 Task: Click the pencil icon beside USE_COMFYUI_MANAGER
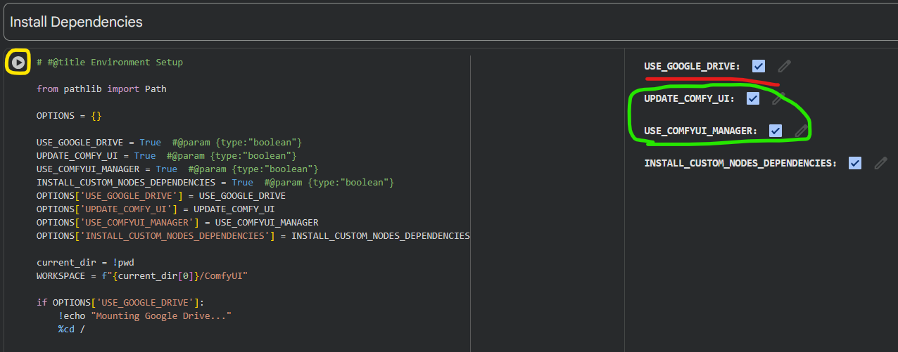coord(801,131)
